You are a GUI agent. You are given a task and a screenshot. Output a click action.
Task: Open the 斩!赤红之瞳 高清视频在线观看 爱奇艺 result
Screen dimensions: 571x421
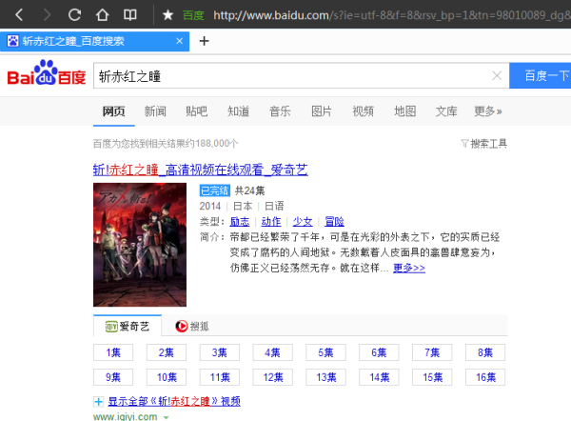[x=200, y=170]
